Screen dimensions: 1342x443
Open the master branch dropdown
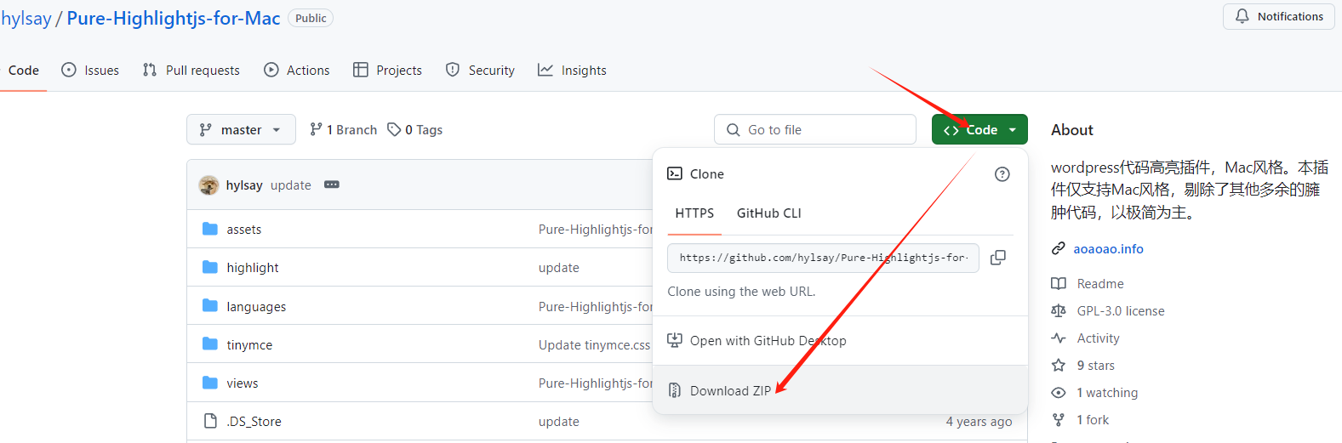click(241, 129)
